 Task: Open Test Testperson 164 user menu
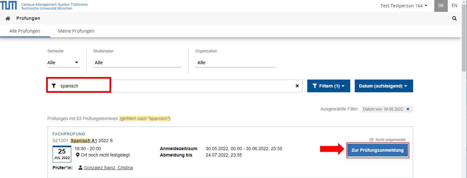tap(404, 6)
